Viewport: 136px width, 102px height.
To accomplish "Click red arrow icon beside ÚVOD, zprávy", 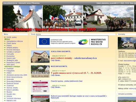I will point(5,37).
